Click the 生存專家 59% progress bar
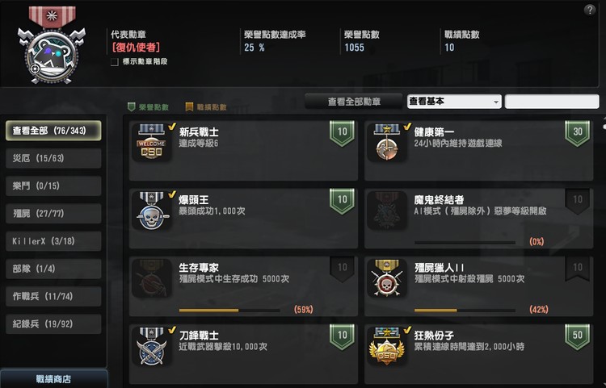606x388 pixels. 229,310
